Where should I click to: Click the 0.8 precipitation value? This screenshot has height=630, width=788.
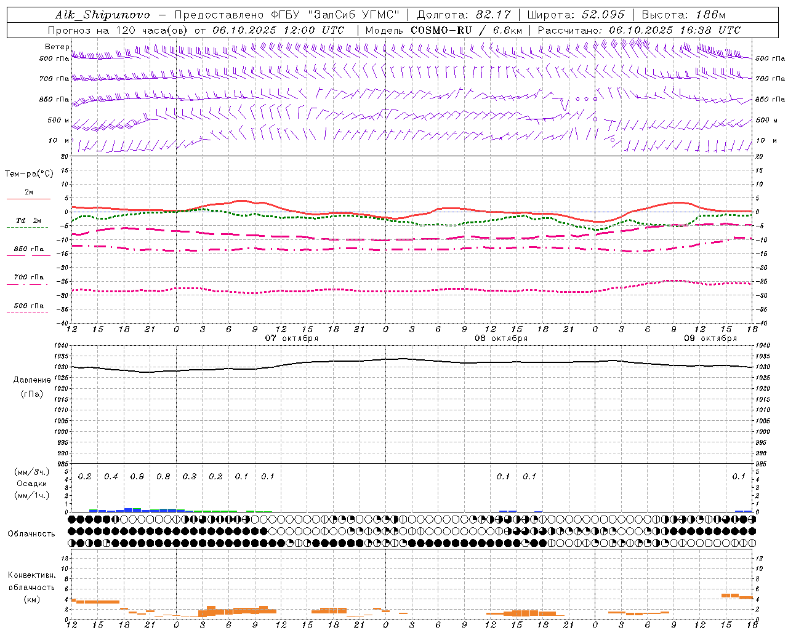coord(163,476)
